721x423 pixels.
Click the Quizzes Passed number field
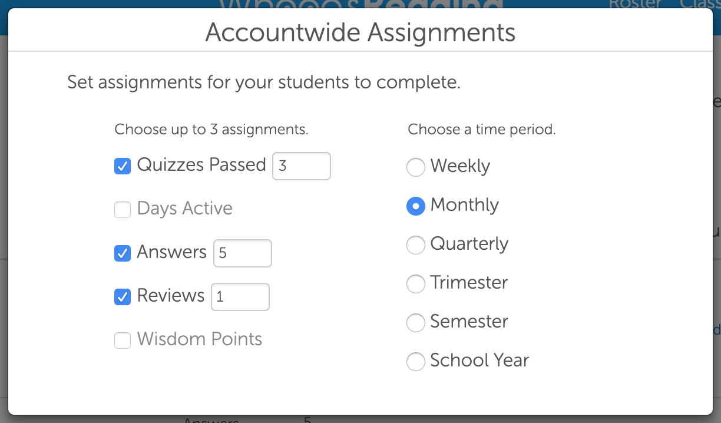pos(301,166)
